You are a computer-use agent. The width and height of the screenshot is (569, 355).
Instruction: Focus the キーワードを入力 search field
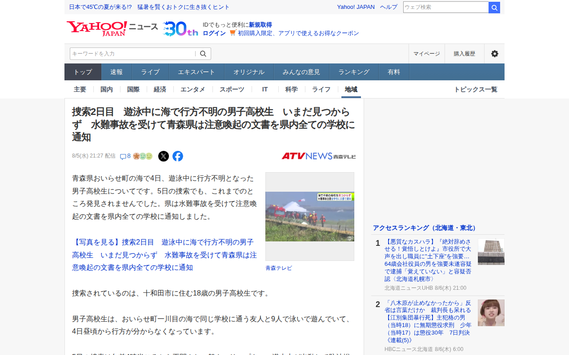tap(132, 54)
